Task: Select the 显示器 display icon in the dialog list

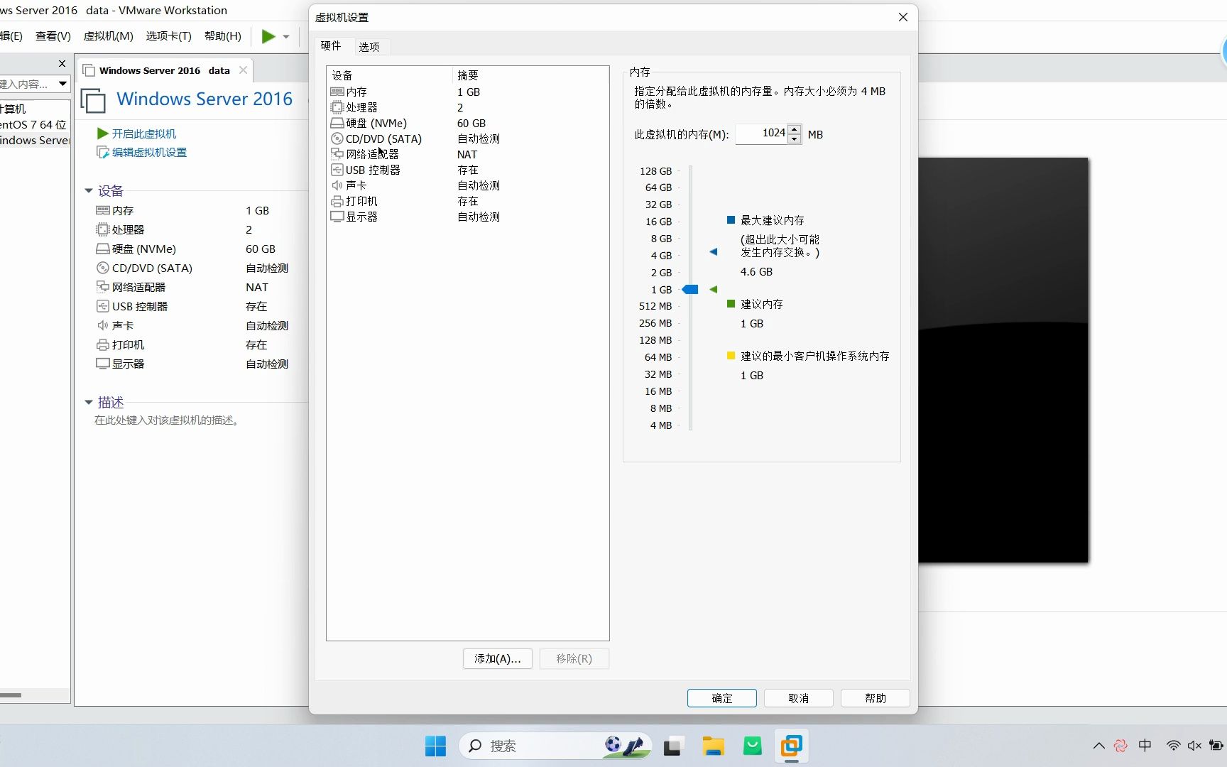Action: [x=337, y=217]
